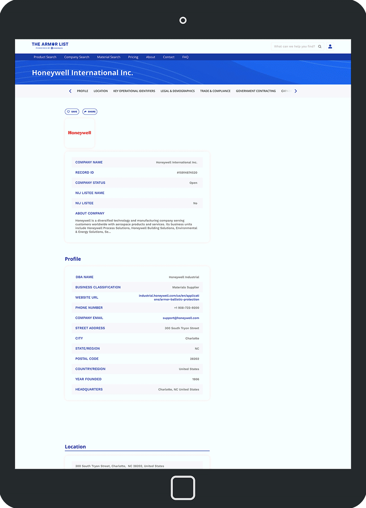Viewport: 366px width, 508px height.
Task: Open the Contact menu item
Action: 169,57
